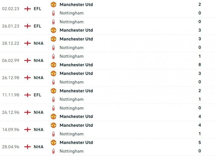The image size is (215, 156).
Task: Open Nottingham team in 26.12.96 match
Action: 71,108
